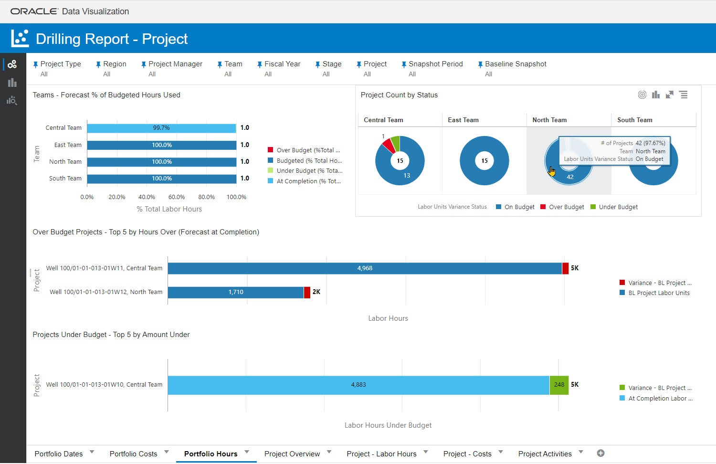The image size is (716, 464).
Task: Toggle Under Budget legend entry in pie chart
Action: click(618, 207)
